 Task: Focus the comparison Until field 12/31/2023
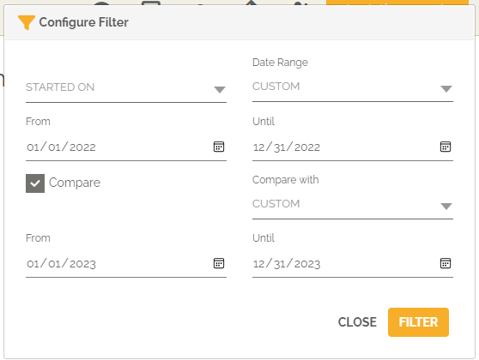(x=353, y=264)
